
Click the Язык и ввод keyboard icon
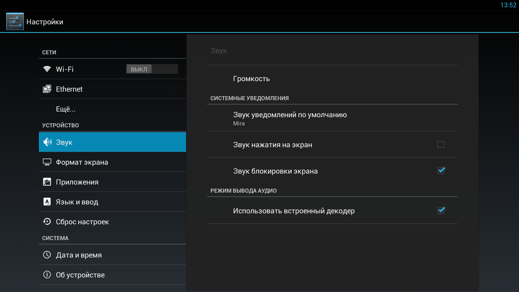coord(47,202)
